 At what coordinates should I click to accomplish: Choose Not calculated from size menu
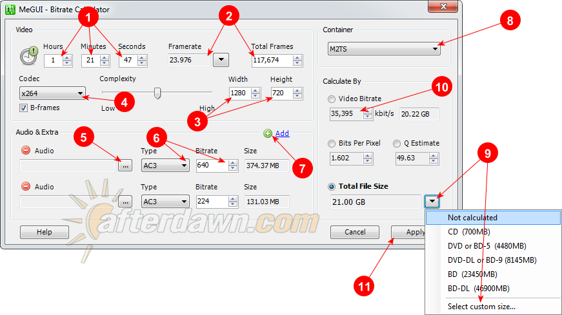[x=493, y=218]
